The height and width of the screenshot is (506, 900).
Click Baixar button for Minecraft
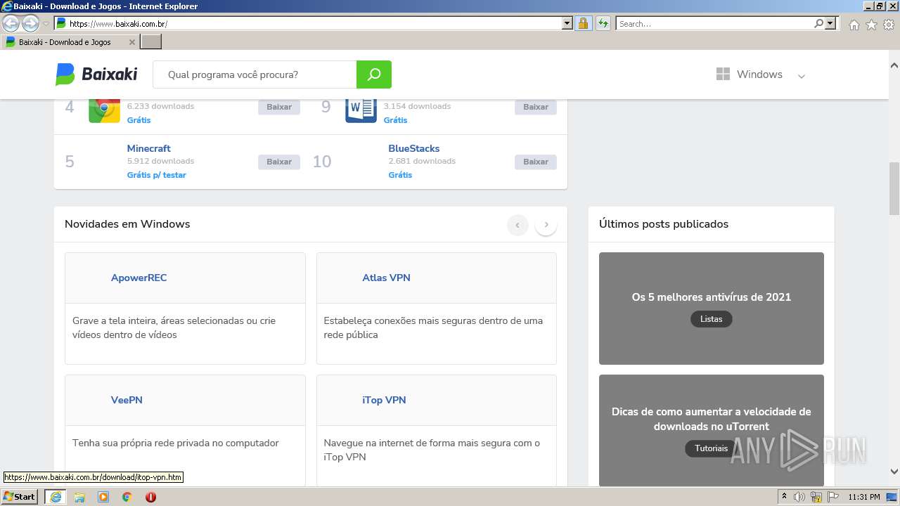pyautogui.click(x=279, y=162)
